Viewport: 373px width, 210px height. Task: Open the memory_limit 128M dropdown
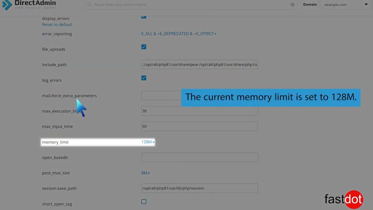pyautogui.click(x=148, y=142)
